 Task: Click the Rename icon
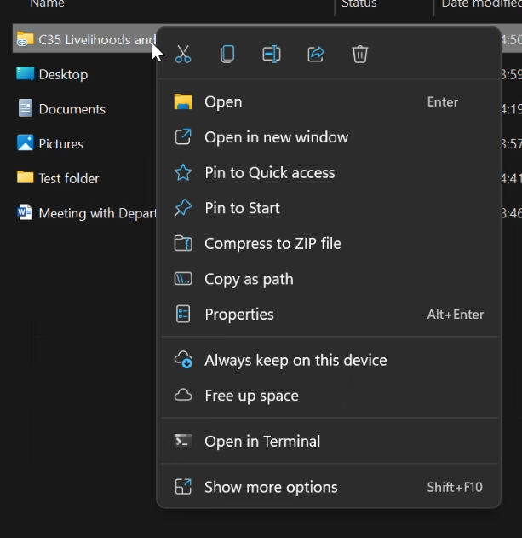272,55
